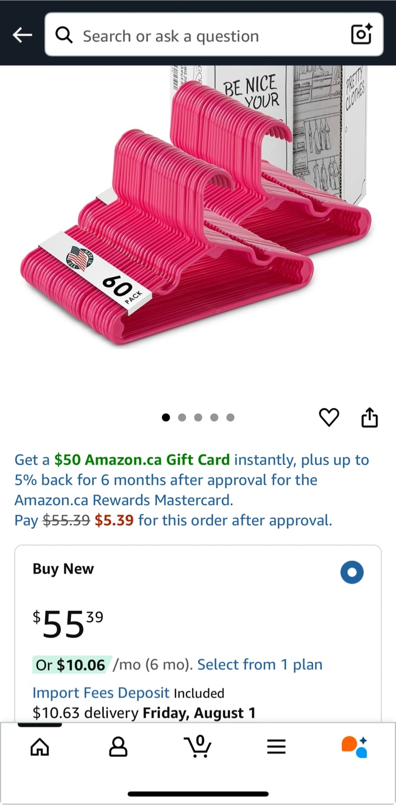Open $50 Amazon.ca Gift Card offer
The height and width of the screenshot is (805, 396).
pyautogui.click(x=142, y=460)
